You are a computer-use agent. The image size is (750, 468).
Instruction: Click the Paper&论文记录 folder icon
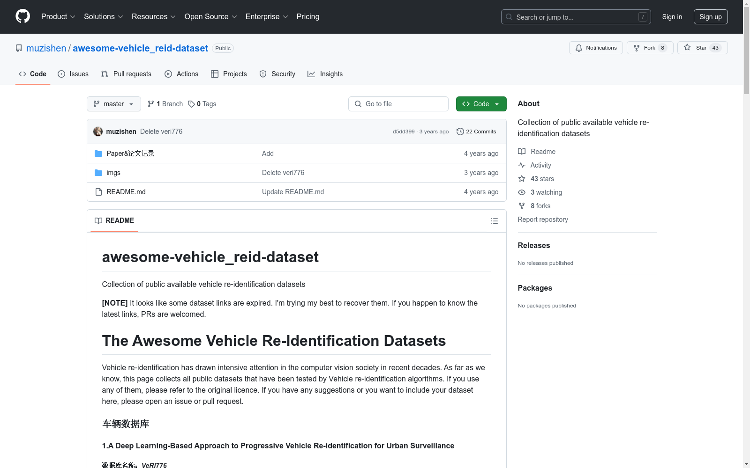[x=98, y=154]
